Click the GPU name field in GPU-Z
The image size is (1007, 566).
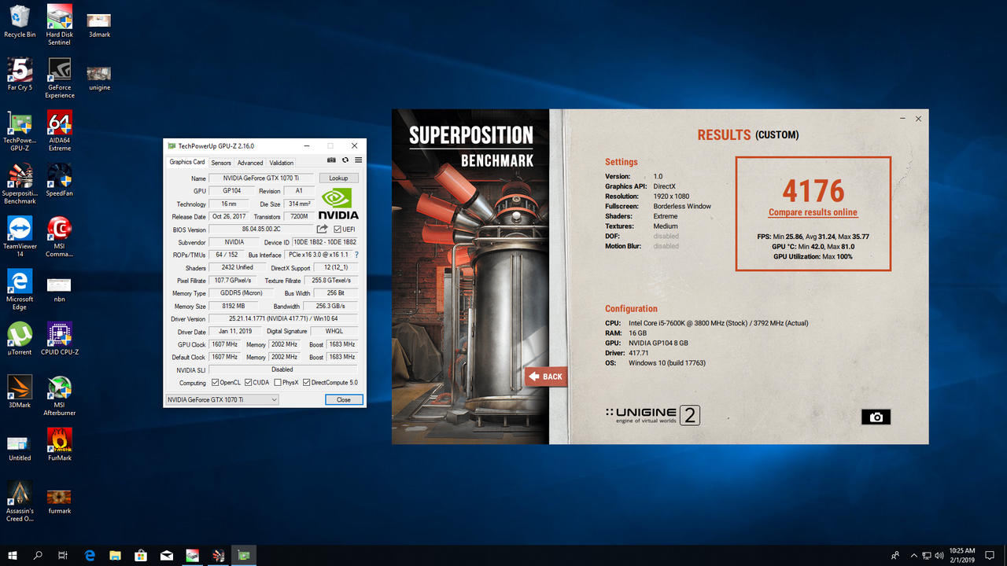(x=262, y=178)
